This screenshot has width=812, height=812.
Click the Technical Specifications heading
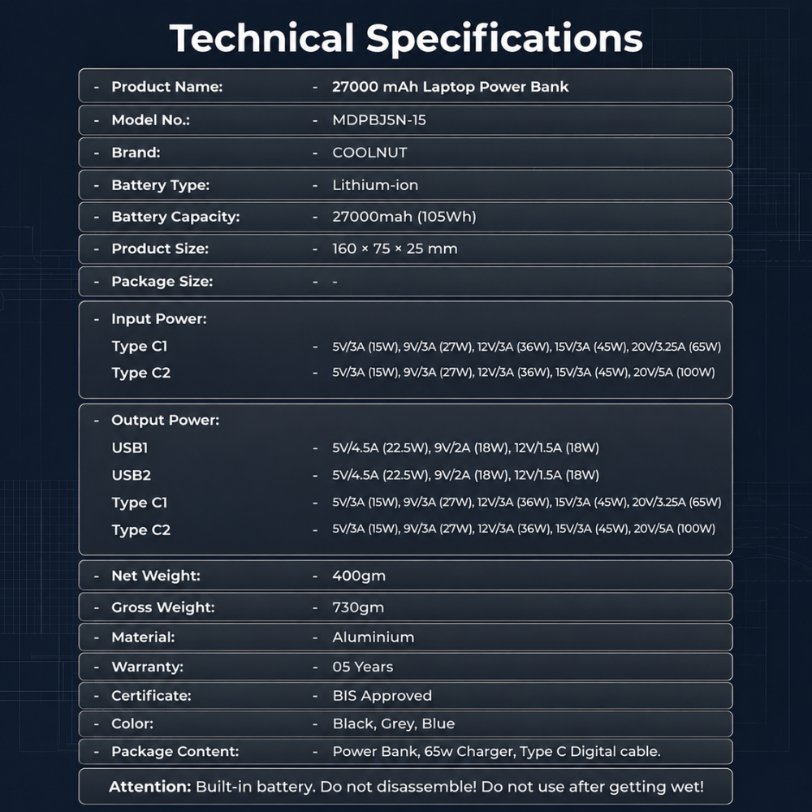pyautogui.click(x=406, y=38)
